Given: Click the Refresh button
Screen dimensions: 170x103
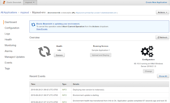Looking at the screenshot, I should tap(162, 37).
